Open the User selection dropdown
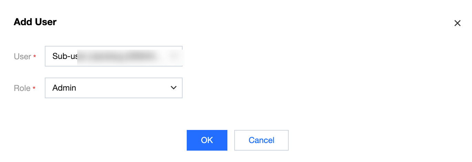 (x=113, y=56)
